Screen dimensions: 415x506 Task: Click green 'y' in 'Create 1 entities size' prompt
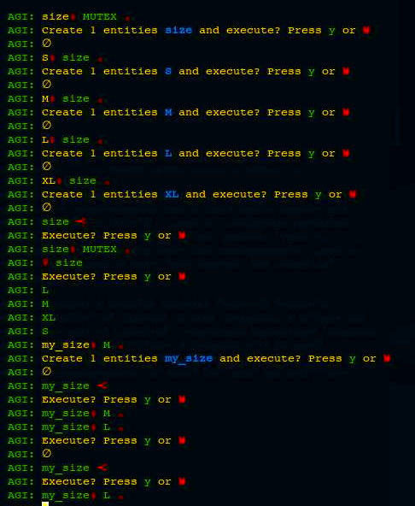tap(332, 31)
